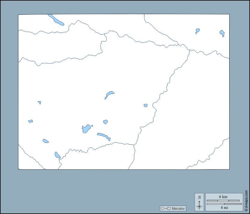Open the d-maps.com copyright link

[246, 201]
